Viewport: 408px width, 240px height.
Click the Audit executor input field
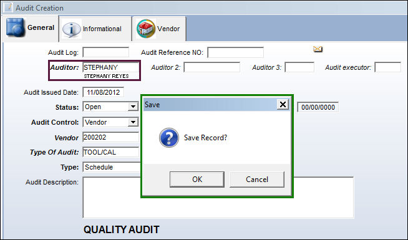coord(387,67)
